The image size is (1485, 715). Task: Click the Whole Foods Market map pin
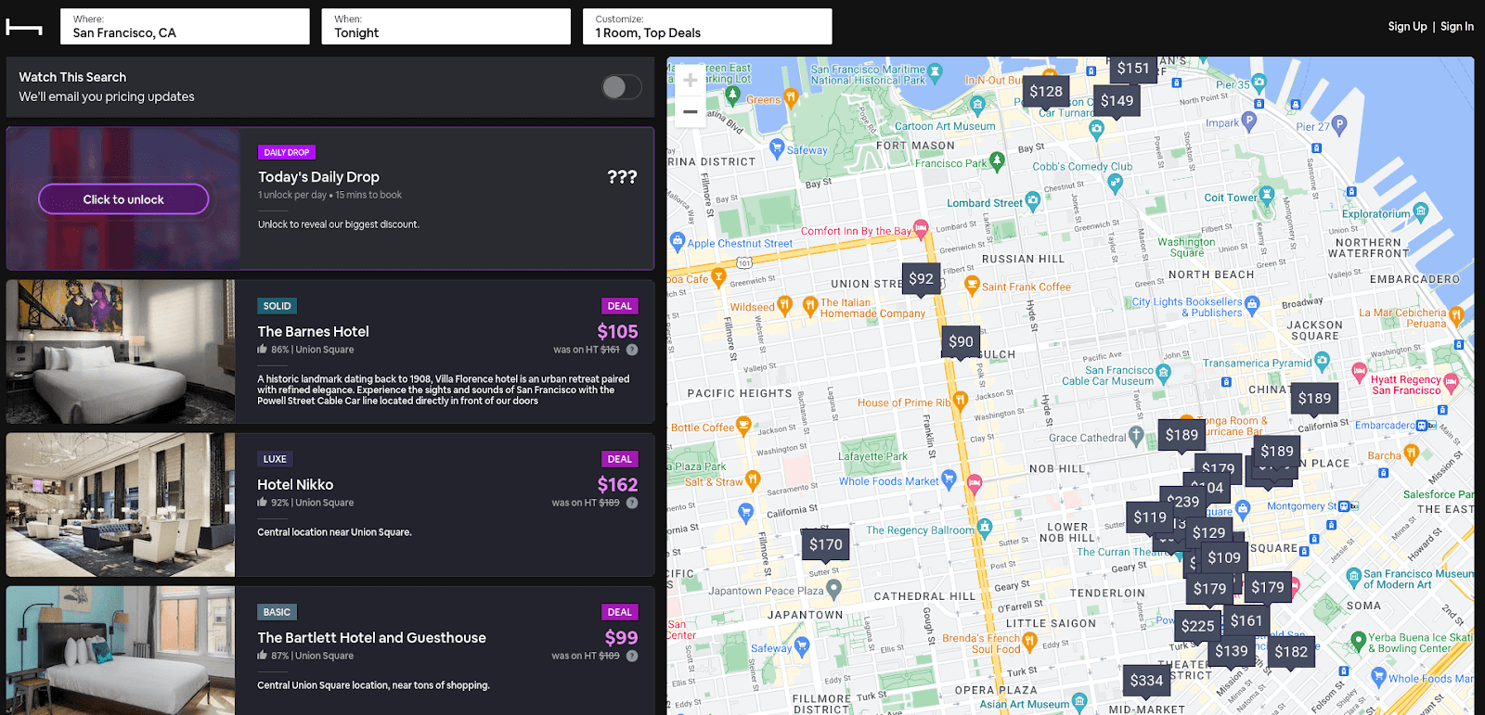949,479
